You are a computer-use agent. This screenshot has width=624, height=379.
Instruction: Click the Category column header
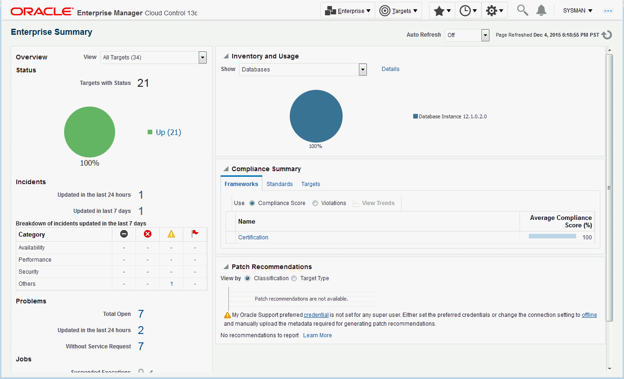click(x=64, y=234)
